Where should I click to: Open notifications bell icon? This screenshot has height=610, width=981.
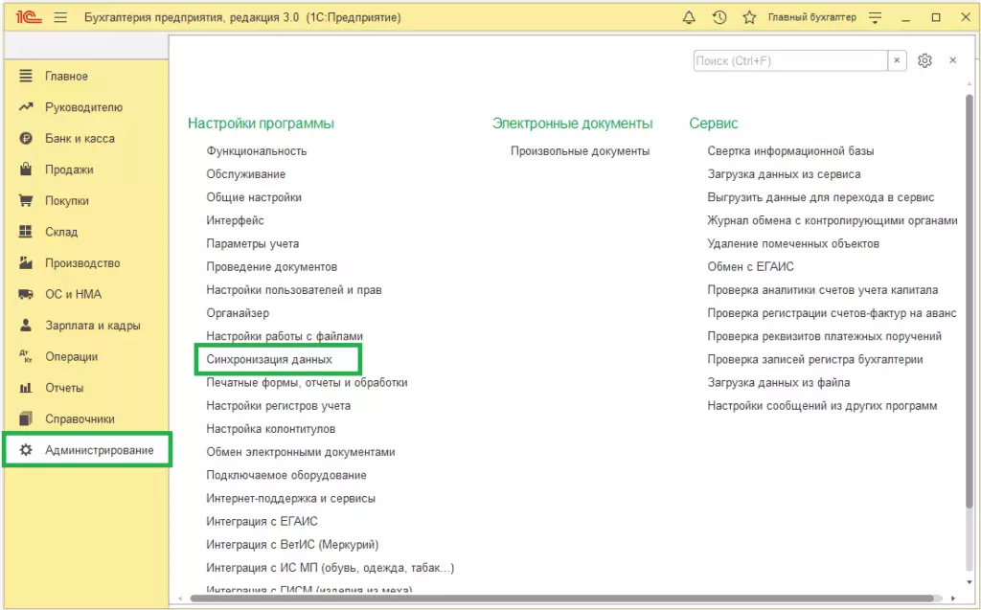pyautogui.click(x=689, y=17)
